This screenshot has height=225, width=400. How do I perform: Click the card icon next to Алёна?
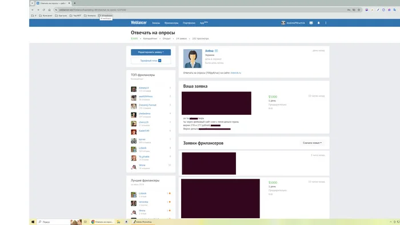pos(217,51)
